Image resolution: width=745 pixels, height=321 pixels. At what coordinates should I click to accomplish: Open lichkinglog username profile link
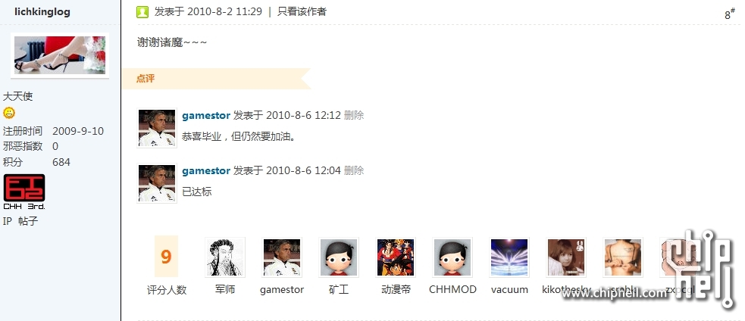[x=42, y=12]
